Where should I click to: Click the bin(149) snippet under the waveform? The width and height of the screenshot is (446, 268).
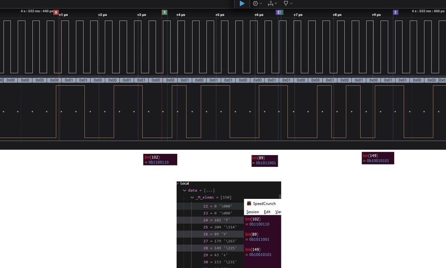378,158
